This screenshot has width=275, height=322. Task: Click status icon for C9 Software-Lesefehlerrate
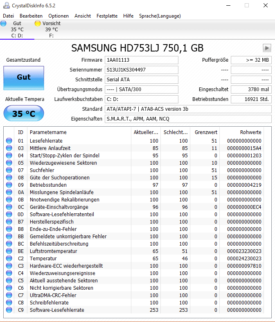9,310
